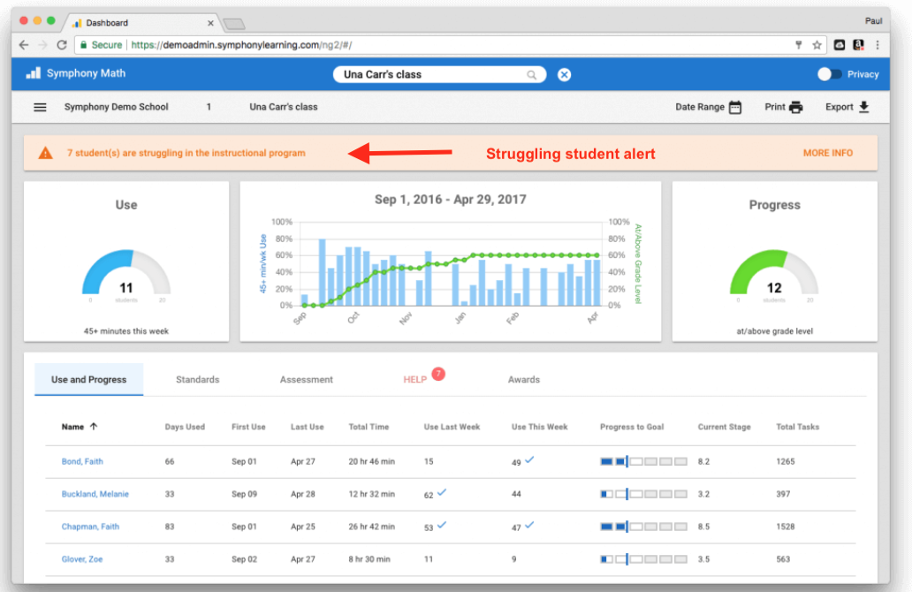This screenshot has height=592, width=912.
Task: Click the warning triangle alert icon
Action: coord(45,153)
